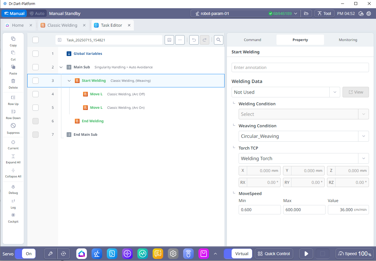This screenshot has height=261, width=376.
Task: Open the Debug tool
Action: pos(13,187)
